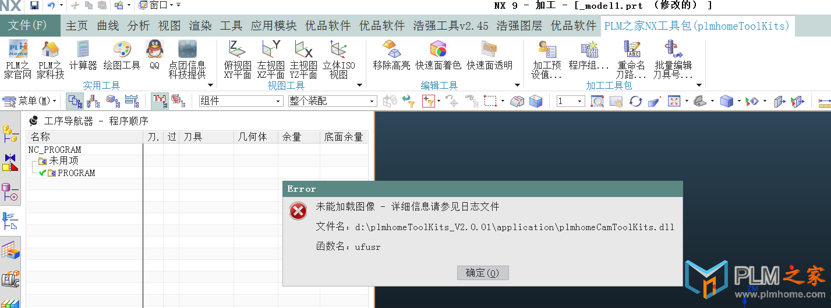Click the Zoom magnifier icon
This screenshot has width=831, height=308.
pos(597,101)
